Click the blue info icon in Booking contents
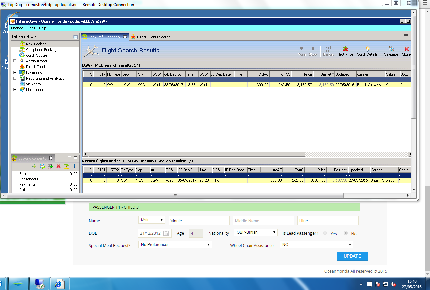The image size is (430, 290). tap(75, 166)
